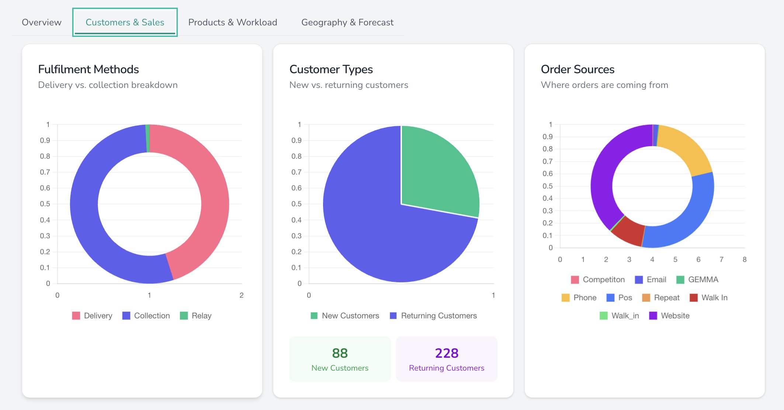Click the Collection legend marker

pos(125,315)
